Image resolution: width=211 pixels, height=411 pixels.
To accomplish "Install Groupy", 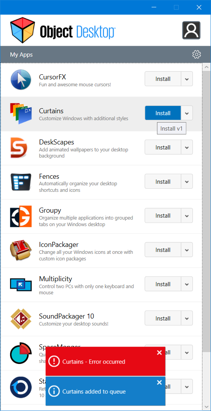I will click(163, 216).
